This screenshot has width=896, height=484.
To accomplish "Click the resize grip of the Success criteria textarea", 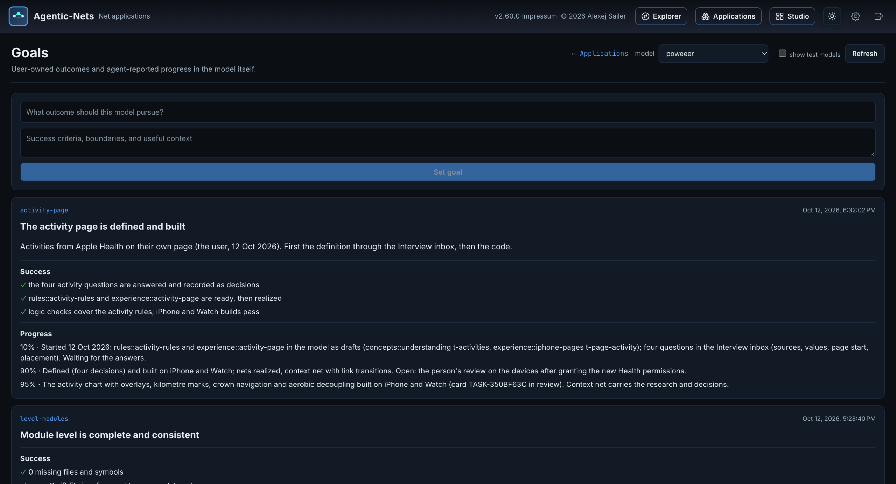I will pos(872,154).
